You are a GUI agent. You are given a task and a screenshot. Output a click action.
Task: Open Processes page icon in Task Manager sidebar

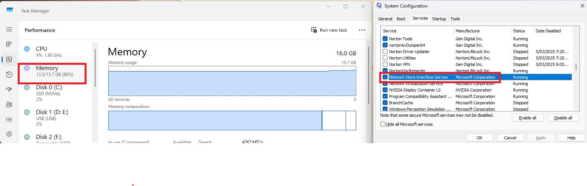click(x=9, y=44)
